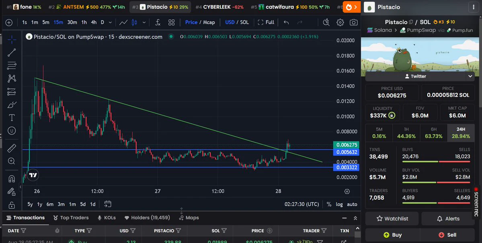
Task: Show the 6H price change stats
Action: tap(433, 133)
